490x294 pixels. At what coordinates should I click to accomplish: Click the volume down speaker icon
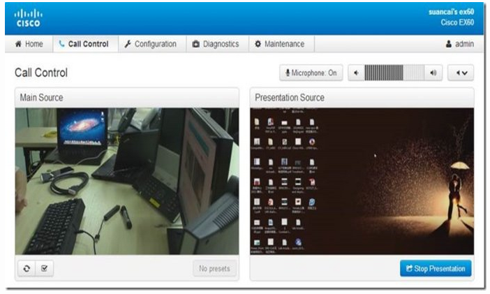click(x=356, y=73)
